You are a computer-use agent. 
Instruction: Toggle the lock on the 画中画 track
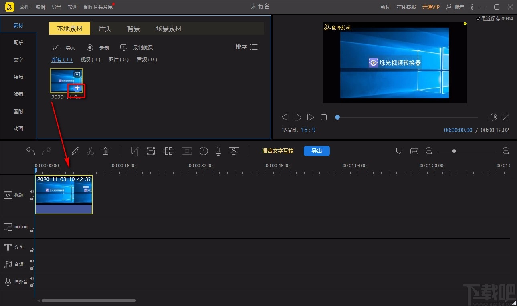pos(32,230)
